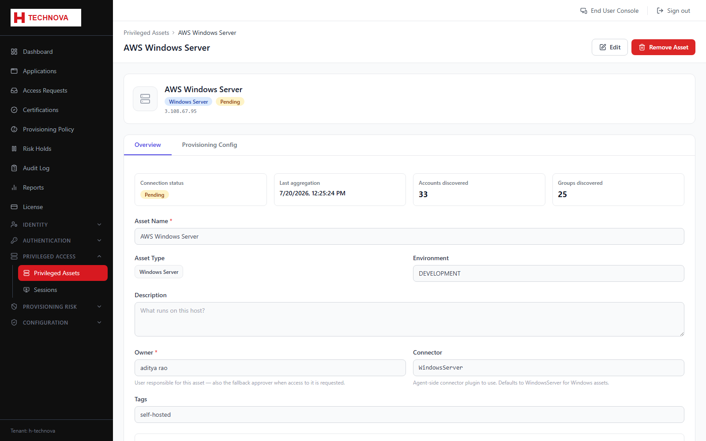This screenshot has width=706, height=441.
Task: Click the server icon in asset header
Action: pyautogui.click(x=145, y=99)
